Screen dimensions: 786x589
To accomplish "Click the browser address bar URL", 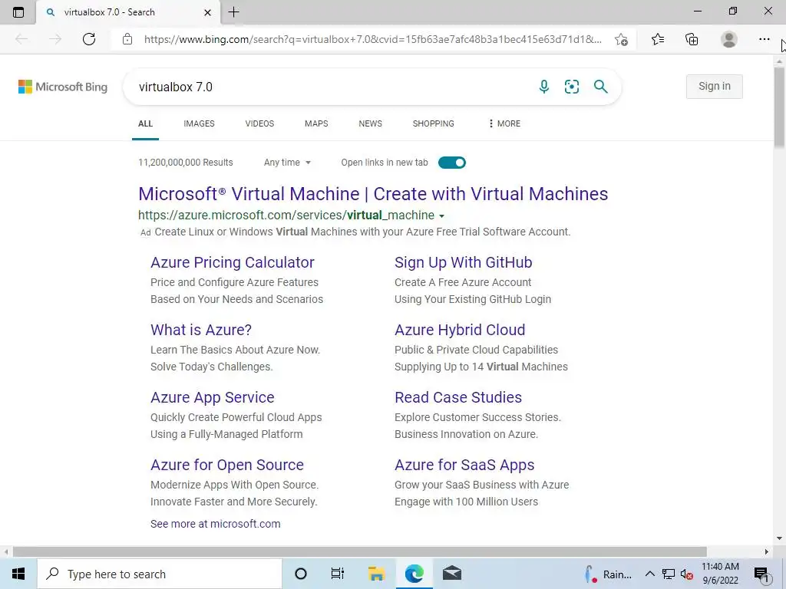I will tap(373, 39).
